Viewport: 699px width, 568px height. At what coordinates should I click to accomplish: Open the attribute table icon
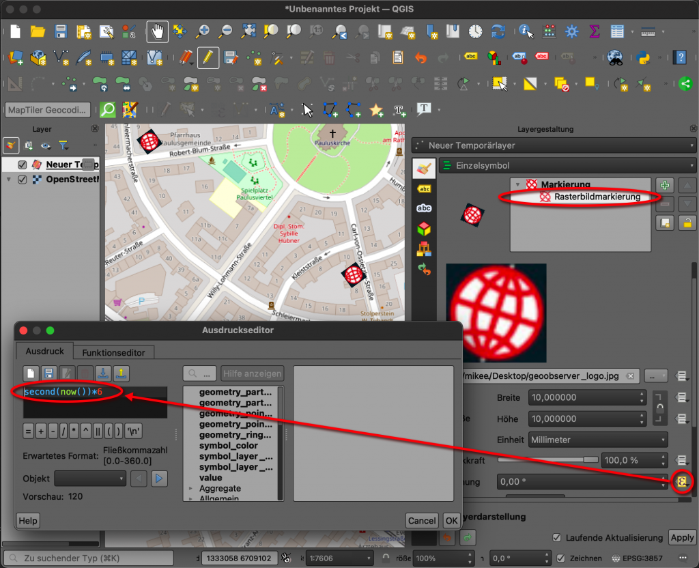click(617, 31)
